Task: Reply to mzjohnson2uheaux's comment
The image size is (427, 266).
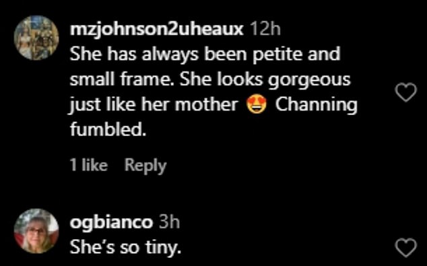Action: click(x=145, y=166)
